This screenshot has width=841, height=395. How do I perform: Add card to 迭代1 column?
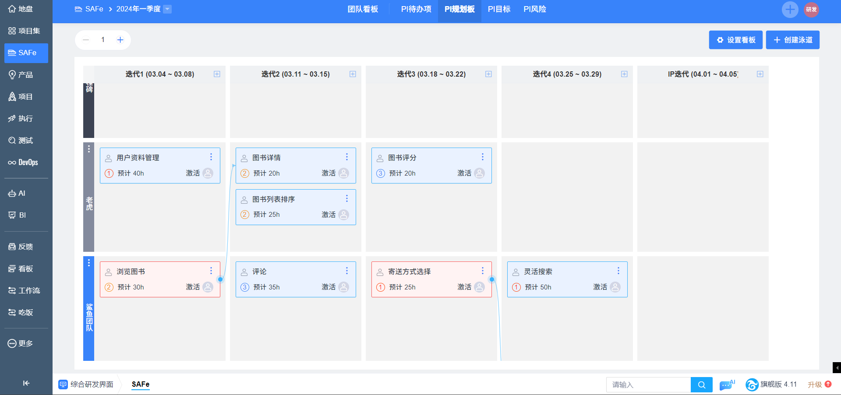pos(217,74)
